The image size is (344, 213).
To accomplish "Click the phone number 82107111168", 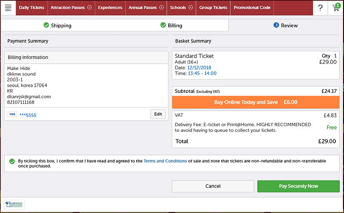I will pyautogui.click(x=21, y=102).
